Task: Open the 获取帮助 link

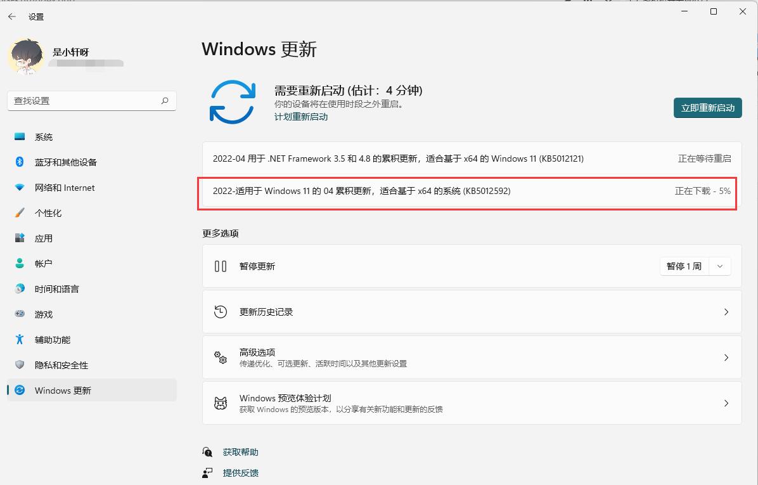Action: (x=241, y=452)
